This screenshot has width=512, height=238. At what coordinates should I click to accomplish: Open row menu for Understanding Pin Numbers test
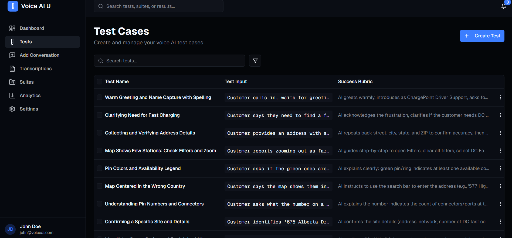tap(500, 204)
